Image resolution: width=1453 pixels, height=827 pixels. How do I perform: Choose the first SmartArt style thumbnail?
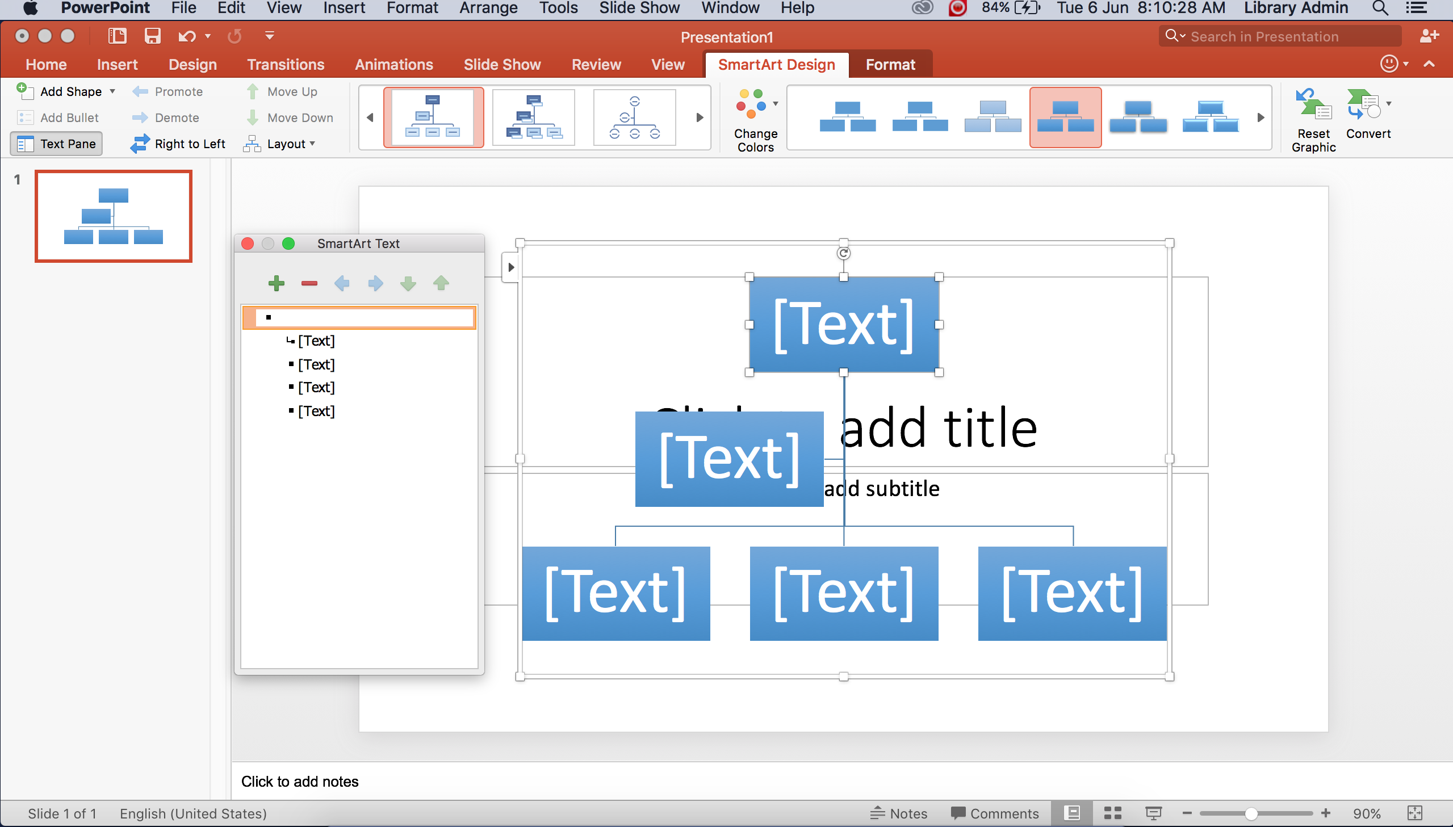pos(848,117)
